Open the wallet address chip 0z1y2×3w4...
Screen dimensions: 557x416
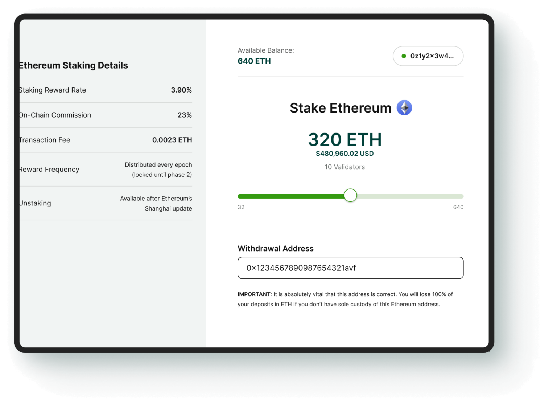pos(428,56)
